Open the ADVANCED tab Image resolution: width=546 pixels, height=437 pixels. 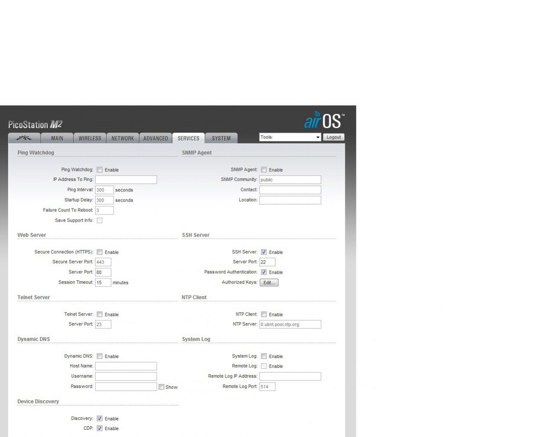(156, 138)
